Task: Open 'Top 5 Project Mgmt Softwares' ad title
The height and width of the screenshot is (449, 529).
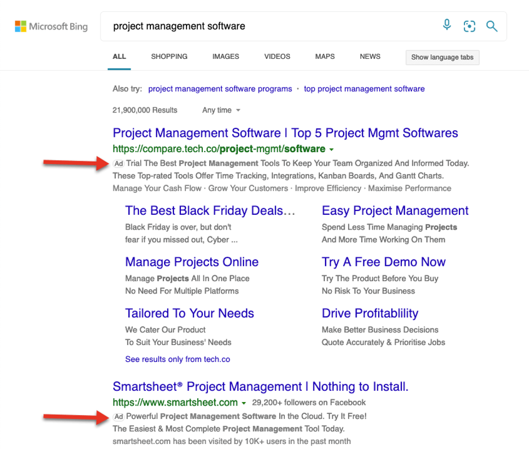Action: 285,133
